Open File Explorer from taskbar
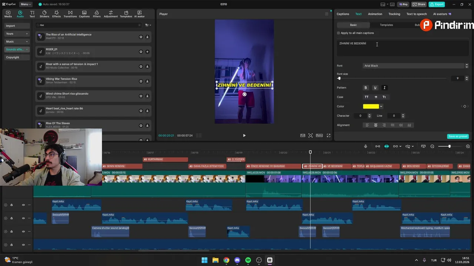 [216, 260]
